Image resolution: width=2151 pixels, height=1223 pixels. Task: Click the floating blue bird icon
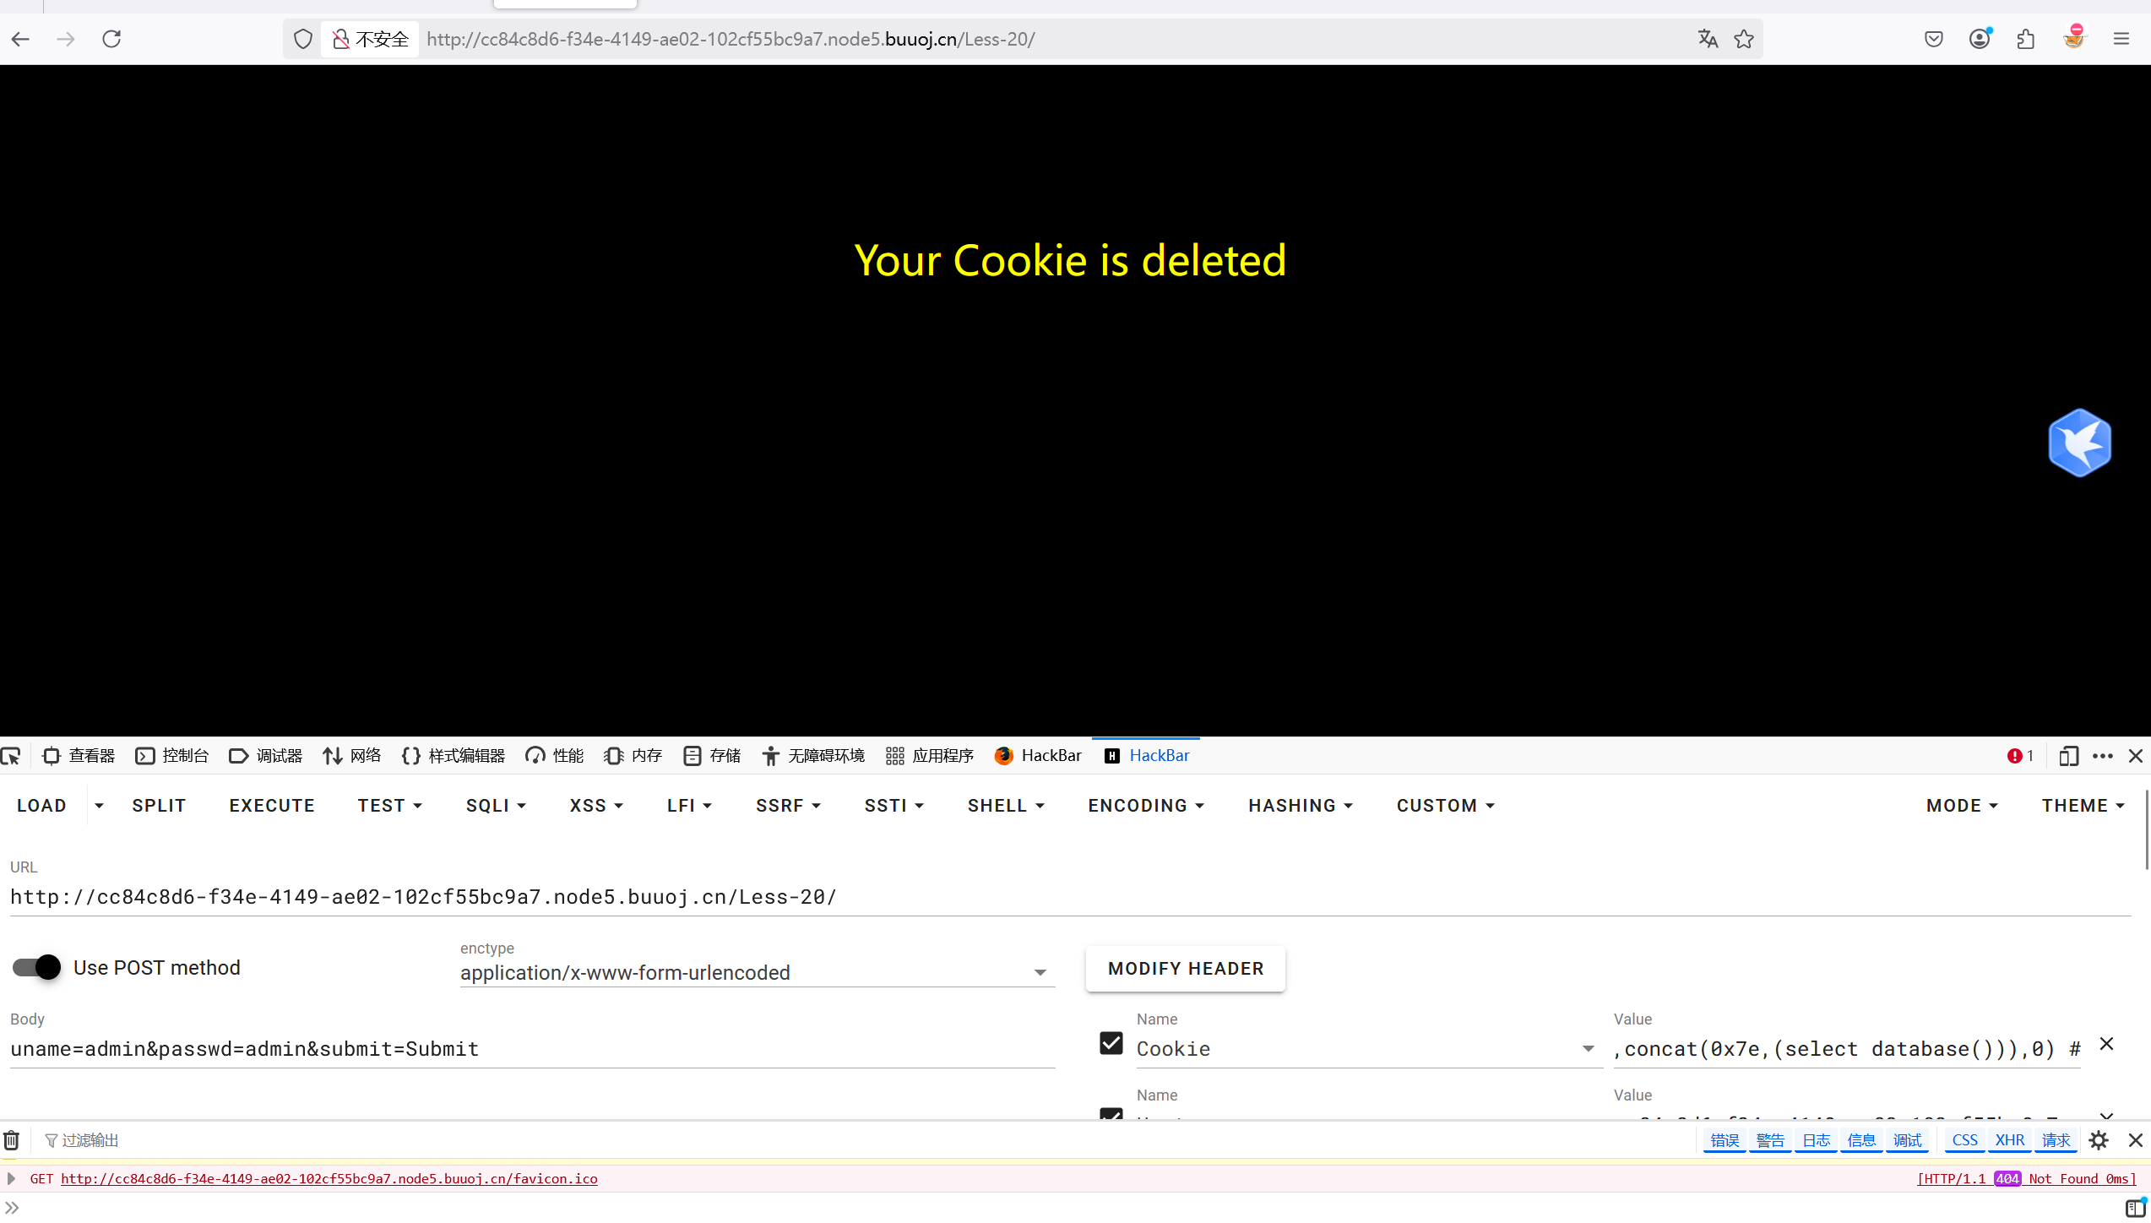[x=2079, y=443]
